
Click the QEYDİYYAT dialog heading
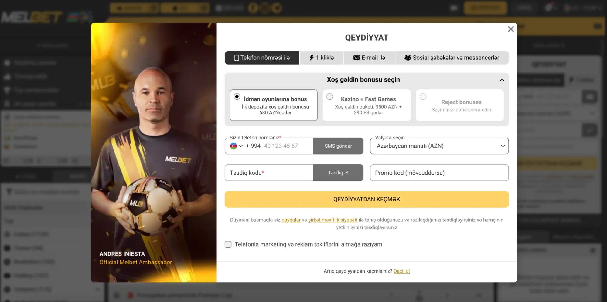pos(367,38)
